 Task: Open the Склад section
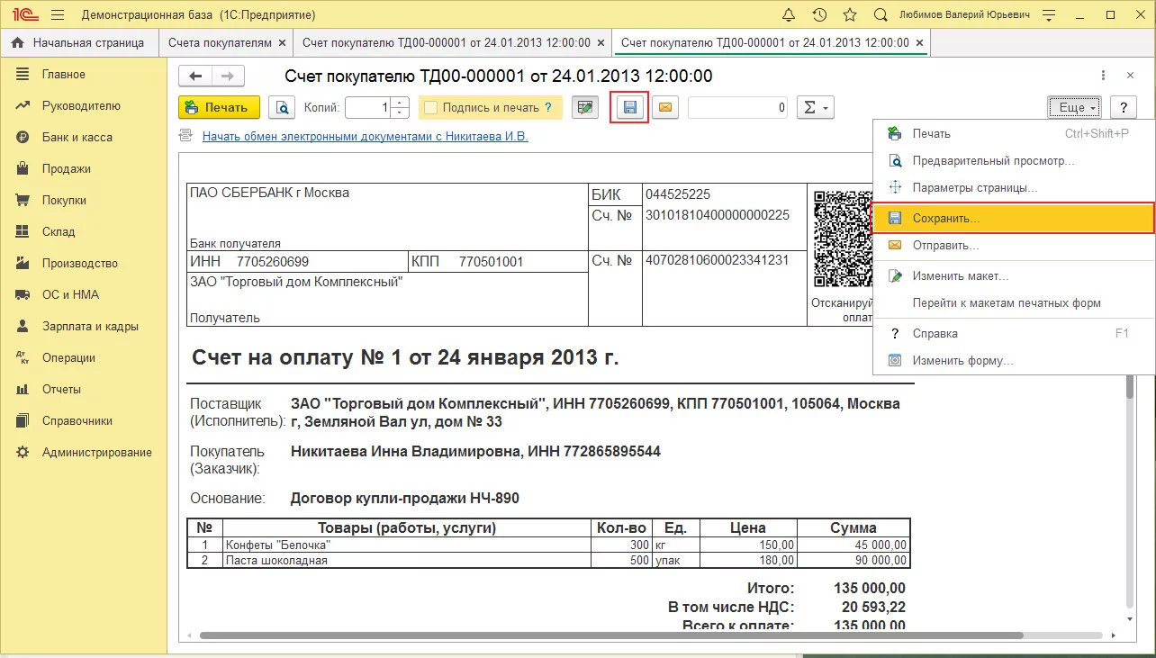coord(83,231)
